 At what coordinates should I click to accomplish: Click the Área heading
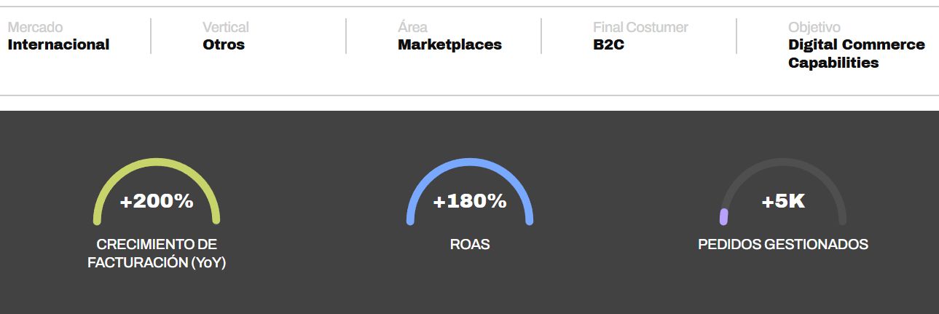(412, 28)
